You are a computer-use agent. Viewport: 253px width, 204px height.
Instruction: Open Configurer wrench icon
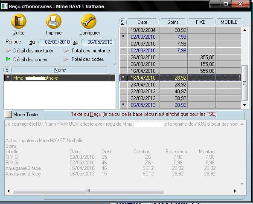(89, 21)
